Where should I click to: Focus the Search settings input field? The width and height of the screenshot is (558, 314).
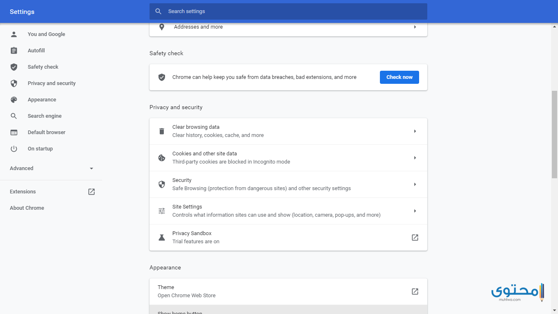288,11
